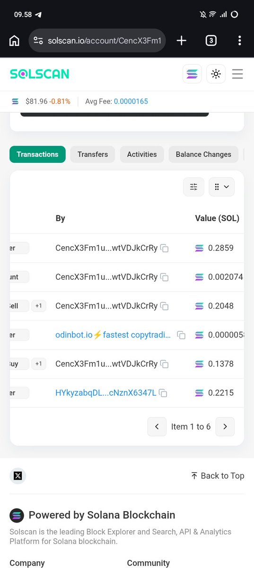Click the Solscan logo
254x568 pixels.
[40, 74]
